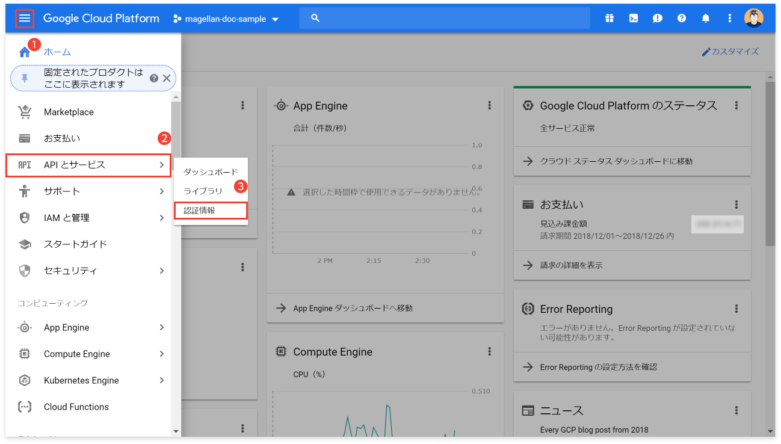Image resolution: width=781 pixels, height=444 pixels.
Task: Click the Home icon in sidebar
Action: 25,52
